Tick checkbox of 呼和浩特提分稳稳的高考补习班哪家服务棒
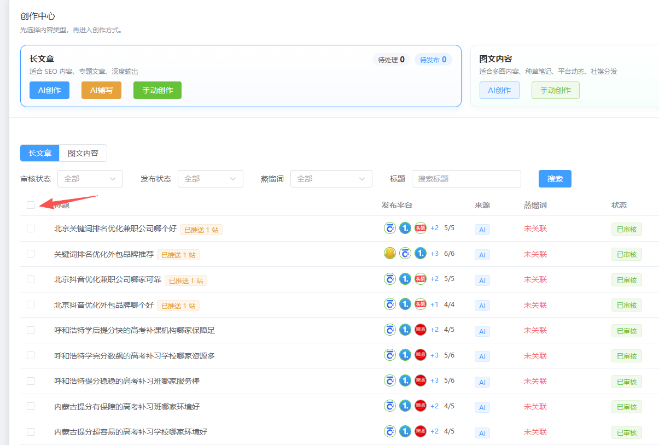 pyautogui.click(x=31, y=381)
